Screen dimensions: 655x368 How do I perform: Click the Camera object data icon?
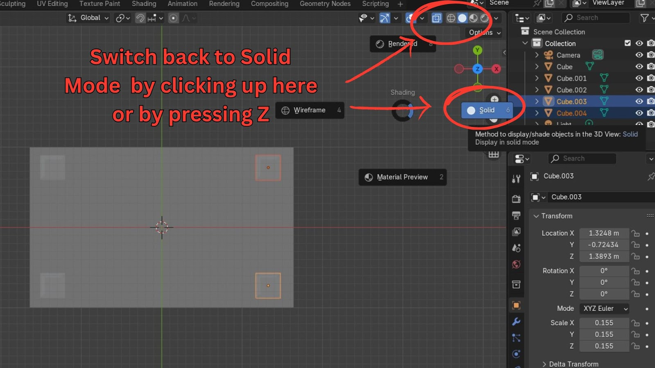click(x=598, y=55)
